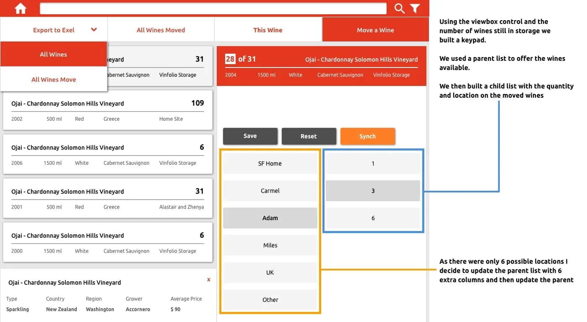
Task: Choose the Other storage location
Action: [x=270, y=299]
